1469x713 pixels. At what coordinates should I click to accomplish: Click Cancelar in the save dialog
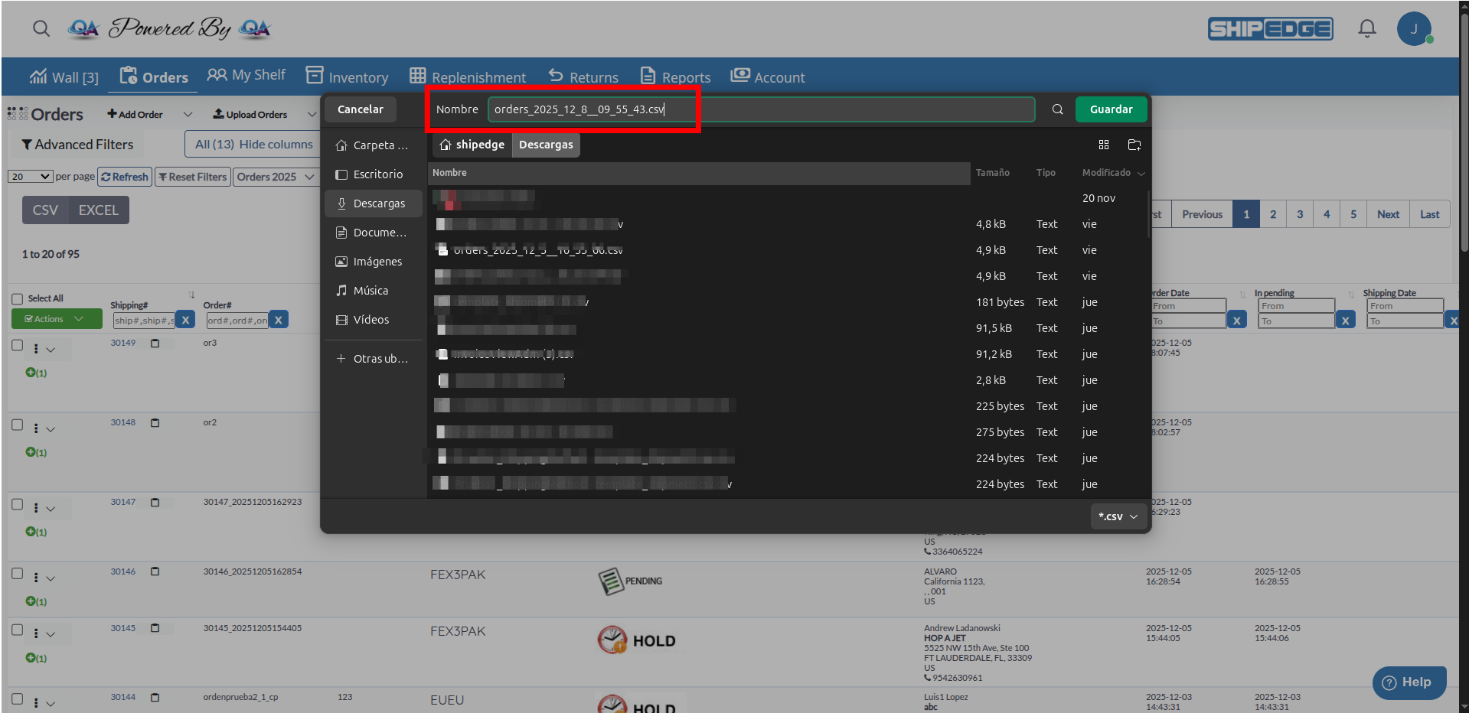tap(360, 109)
